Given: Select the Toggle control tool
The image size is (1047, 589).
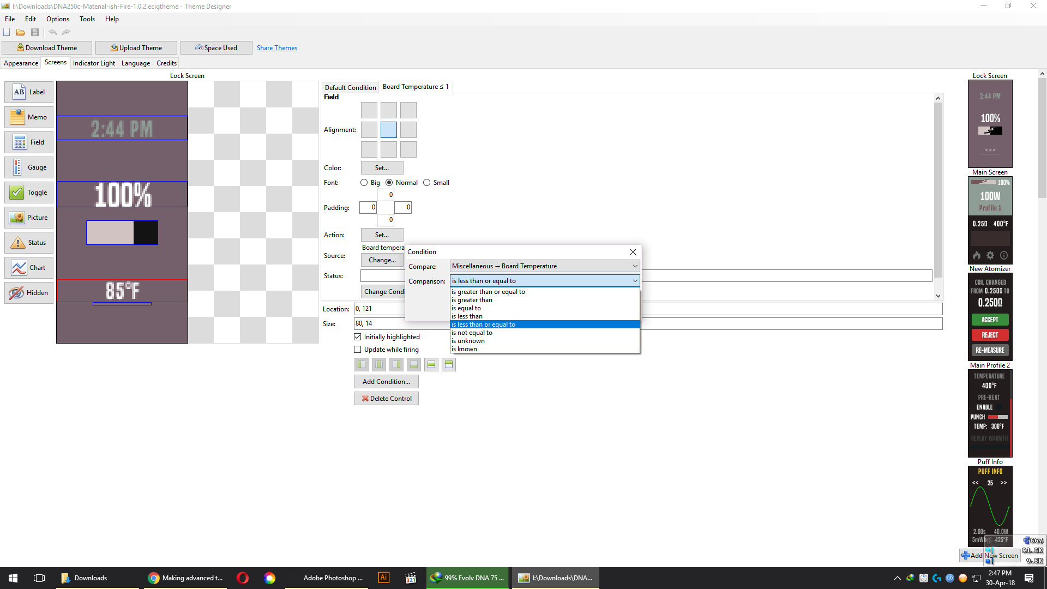Looking at the screenshot, I should [x=29, y=193].
